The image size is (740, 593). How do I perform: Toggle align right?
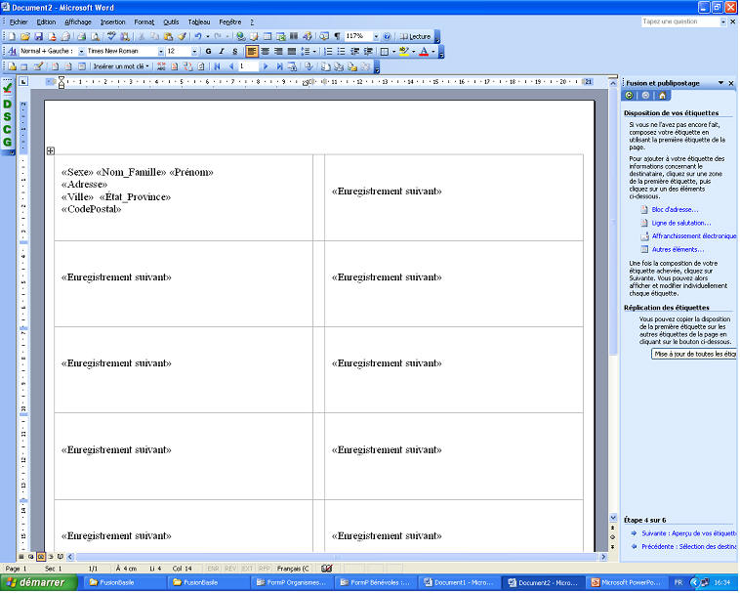278,51
